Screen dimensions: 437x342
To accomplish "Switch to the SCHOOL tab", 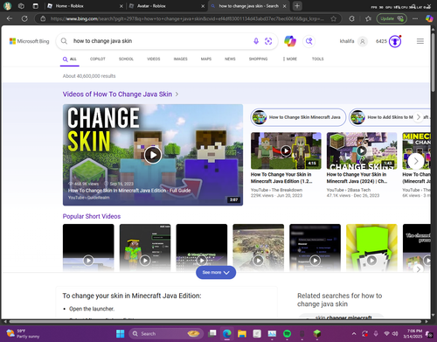I will 126,59.
